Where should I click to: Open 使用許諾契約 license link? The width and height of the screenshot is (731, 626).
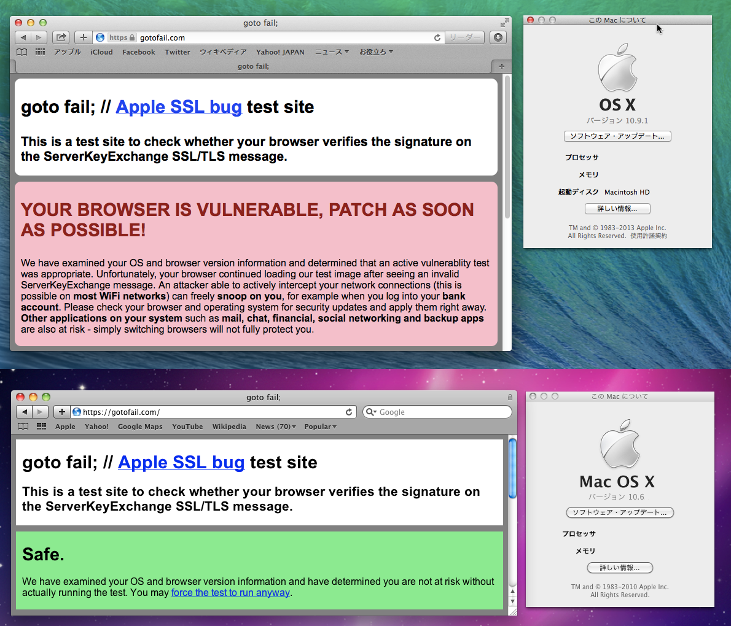(x=649, y=236)
